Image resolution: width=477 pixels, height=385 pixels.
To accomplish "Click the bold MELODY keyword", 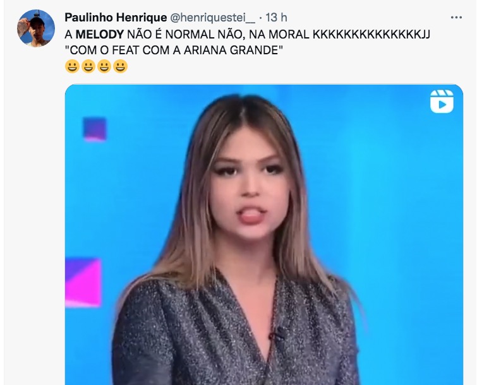I will (x=100, y=34).
